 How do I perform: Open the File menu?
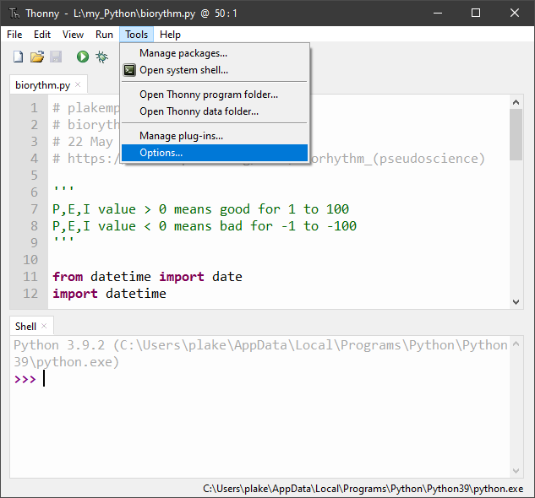[x=14, y=35]
